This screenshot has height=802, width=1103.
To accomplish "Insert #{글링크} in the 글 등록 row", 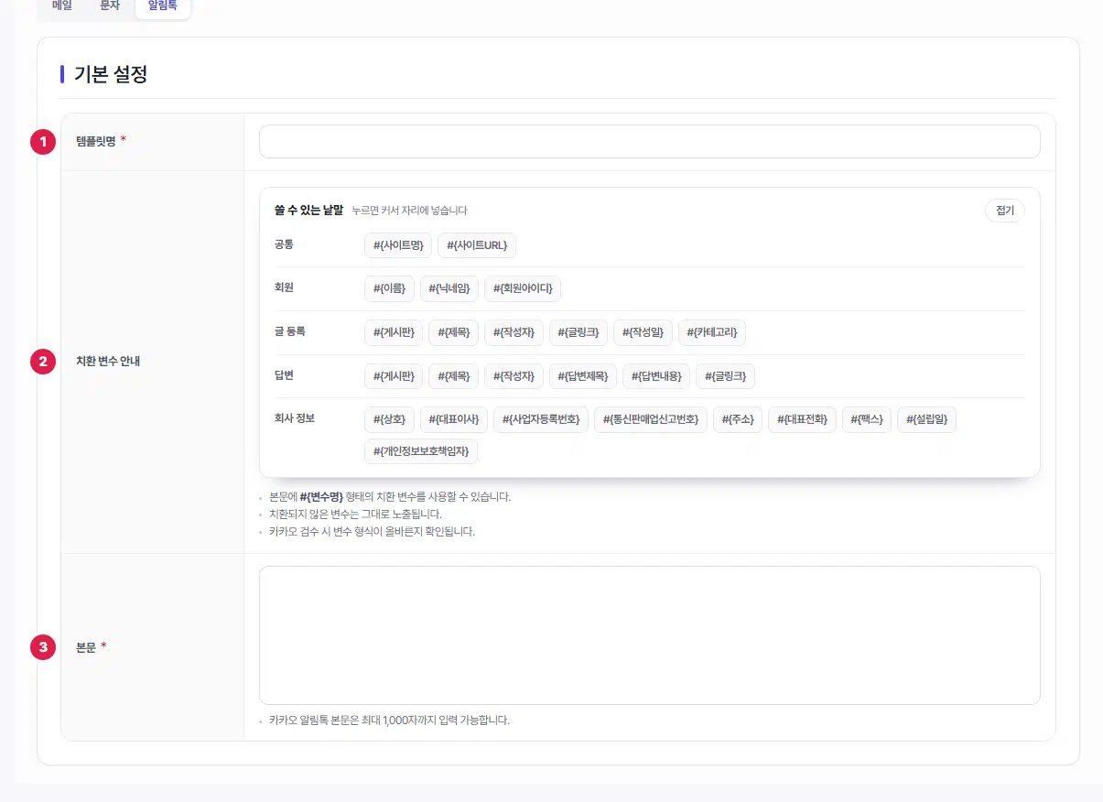I will [579, 332].
